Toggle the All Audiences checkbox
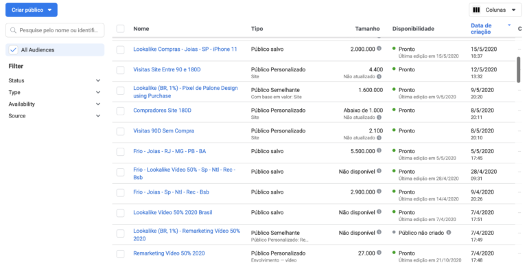Viewport: 527px width, 263px height. point(14,49)
